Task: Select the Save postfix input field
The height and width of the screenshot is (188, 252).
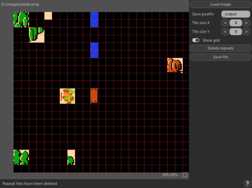Action: point(236,14)
